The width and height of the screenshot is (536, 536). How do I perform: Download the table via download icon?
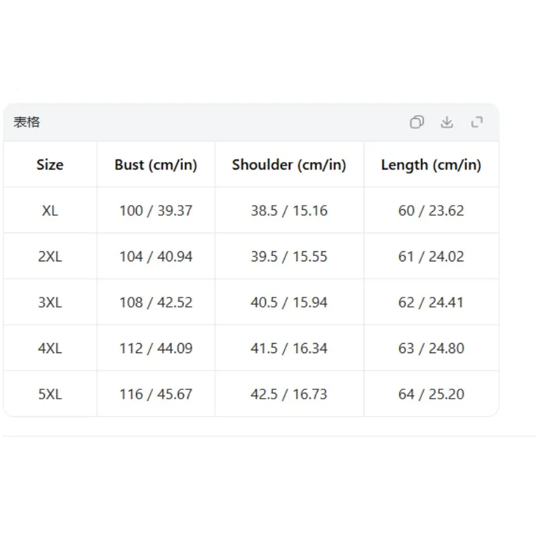click(x=447, y=122)
